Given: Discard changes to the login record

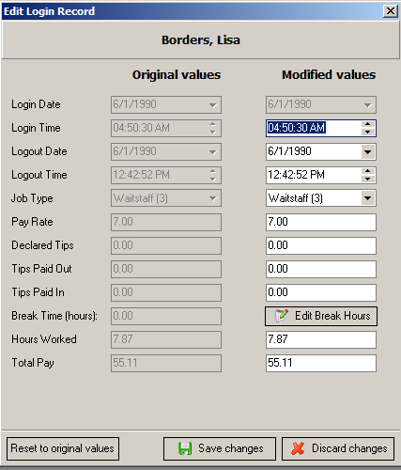Looking at the screenshot, I should [x=338, y=448].
